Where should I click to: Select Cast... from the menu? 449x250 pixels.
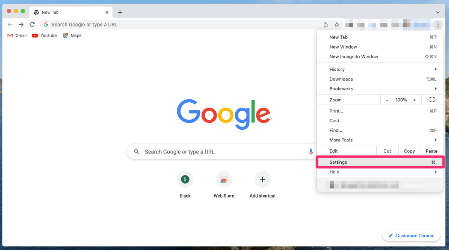pyautogui.click(x=380, y=121)
